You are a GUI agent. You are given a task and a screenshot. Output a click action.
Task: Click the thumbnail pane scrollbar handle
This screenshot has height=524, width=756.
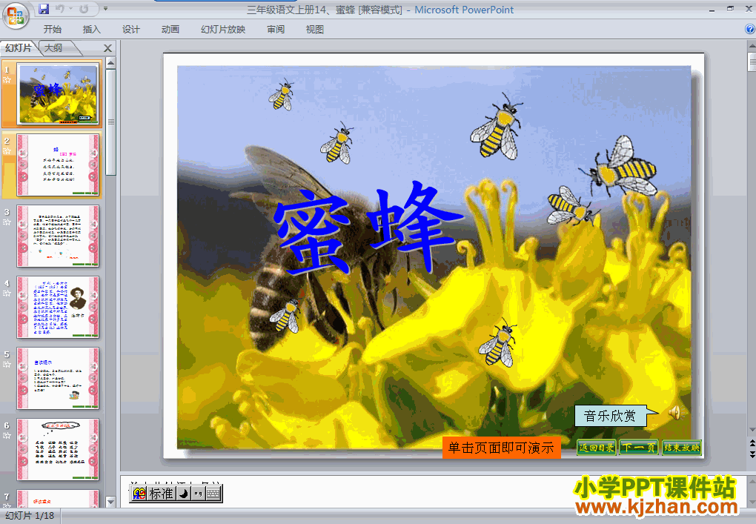click(111, 122)
